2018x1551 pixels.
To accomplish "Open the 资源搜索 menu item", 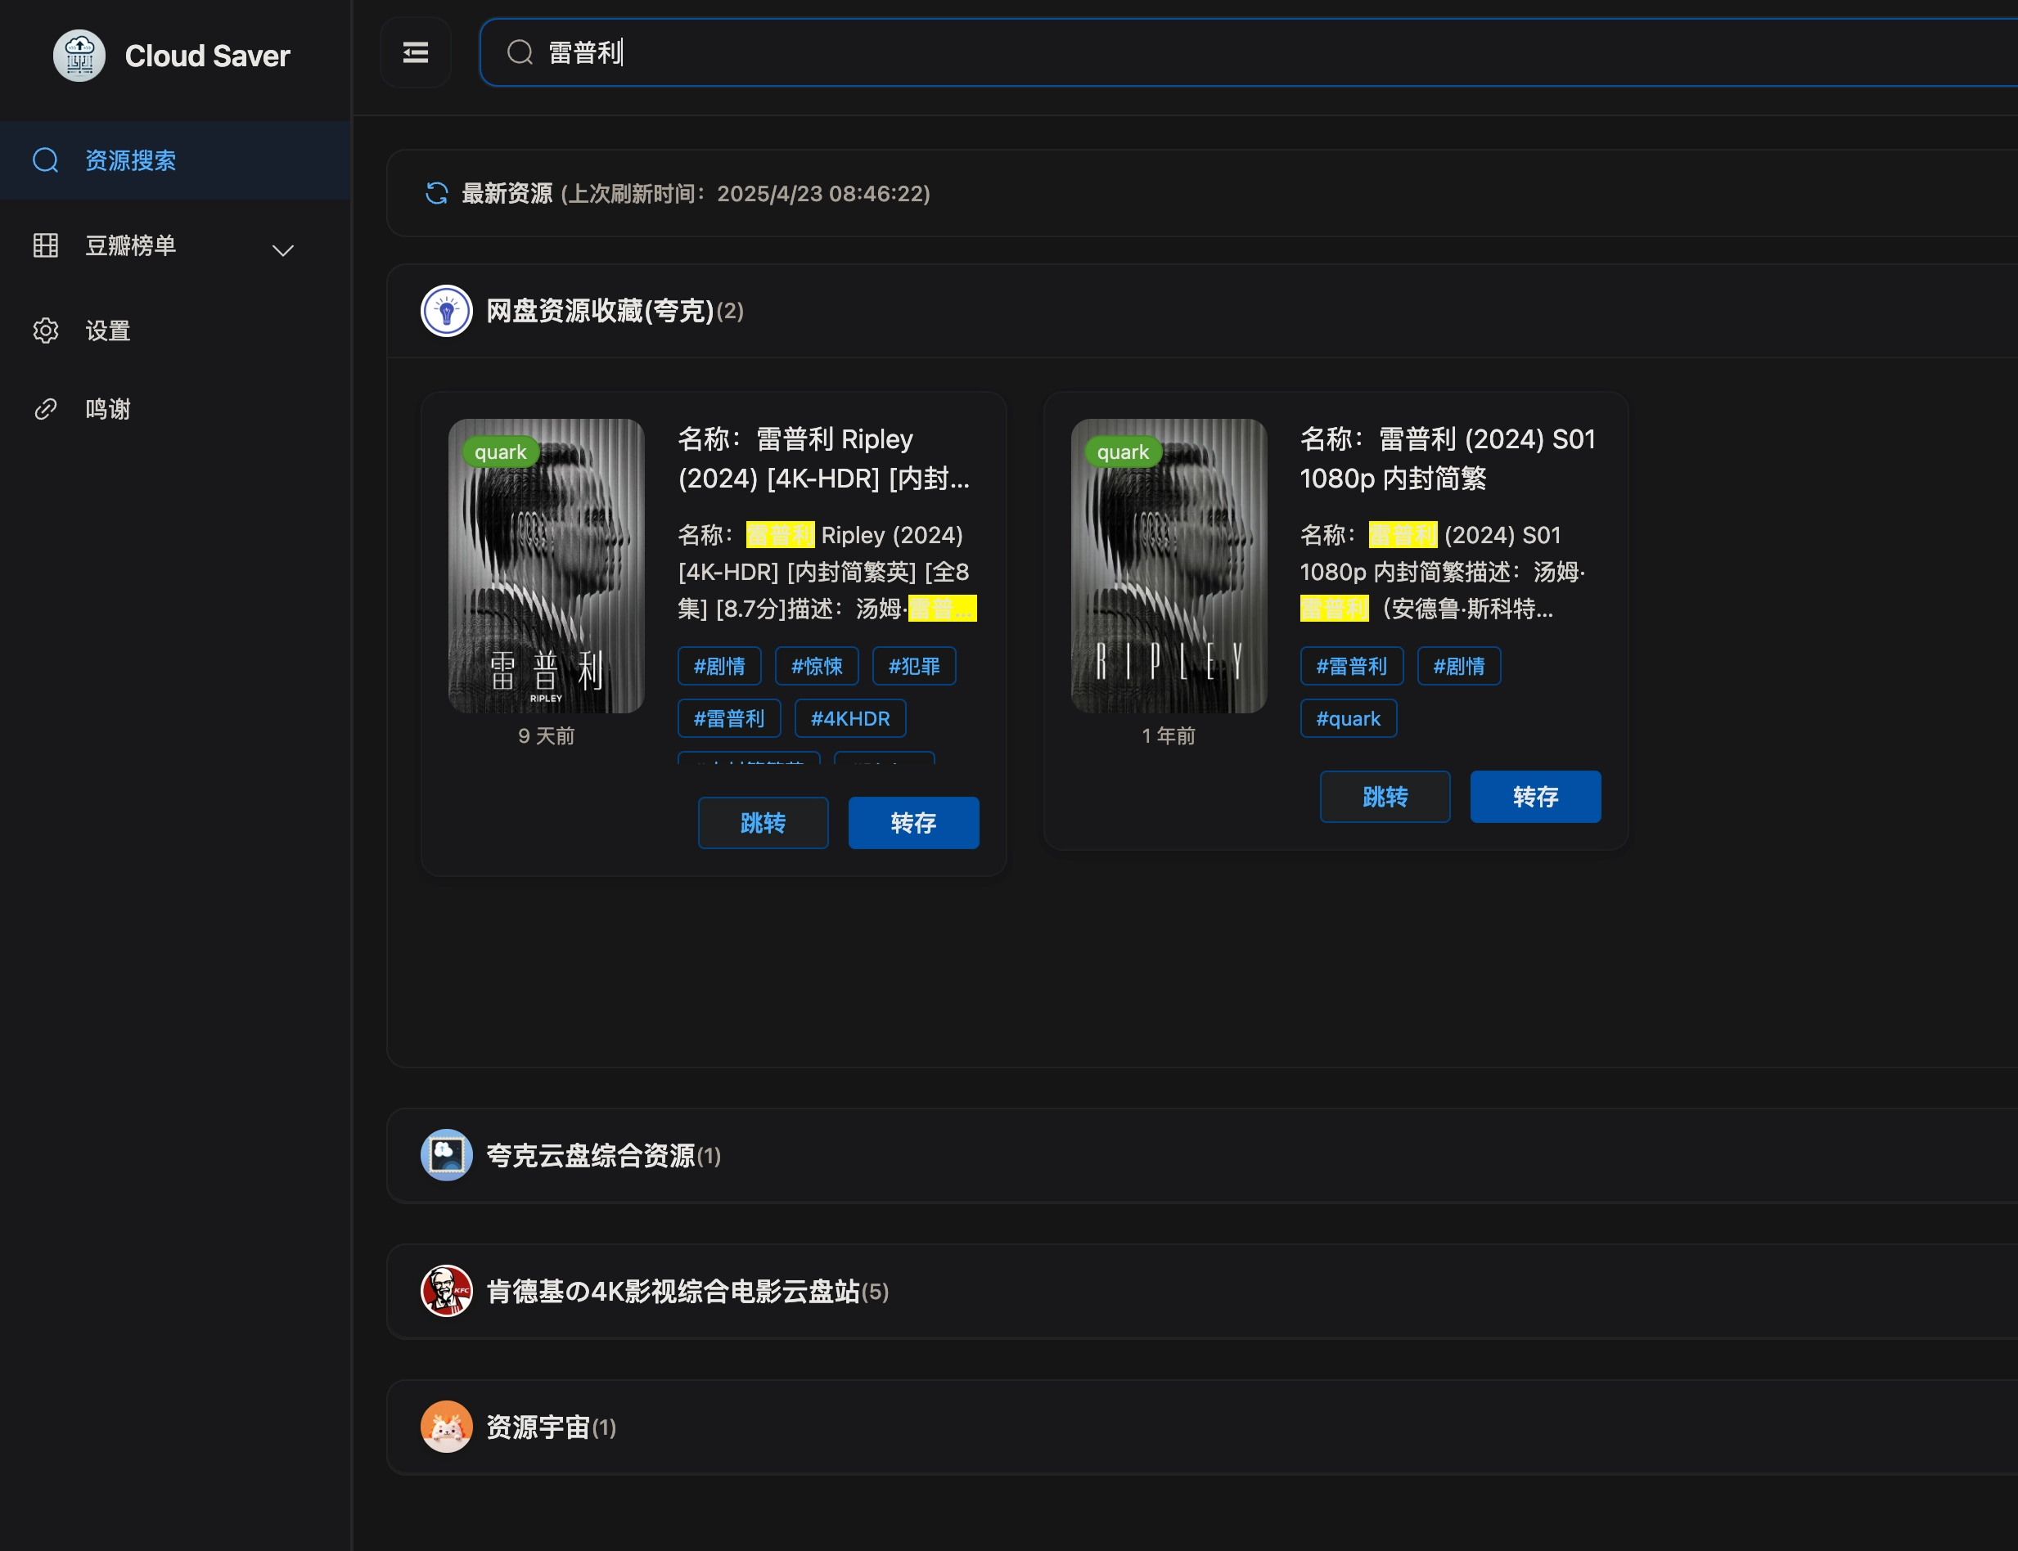I will (175, 160).
